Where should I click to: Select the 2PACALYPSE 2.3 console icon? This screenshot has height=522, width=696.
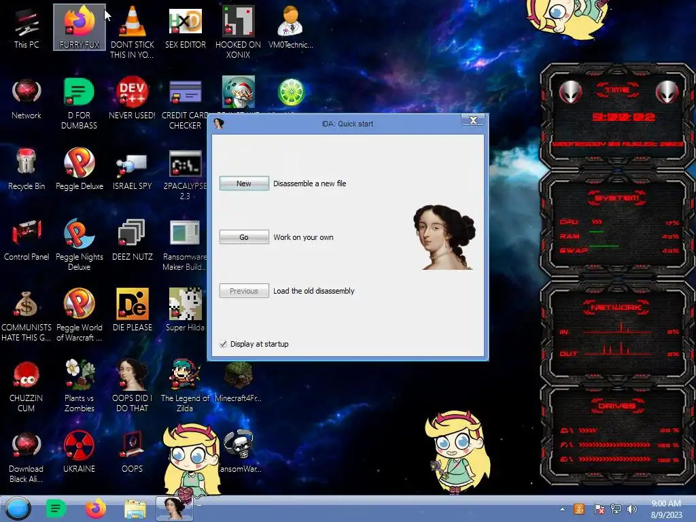point(185,174)
